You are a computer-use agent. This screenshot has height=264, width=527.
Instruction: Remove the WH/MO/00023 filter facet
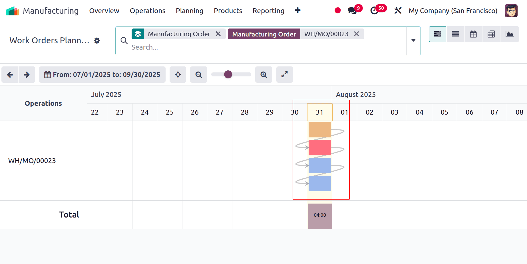point(356,34)
